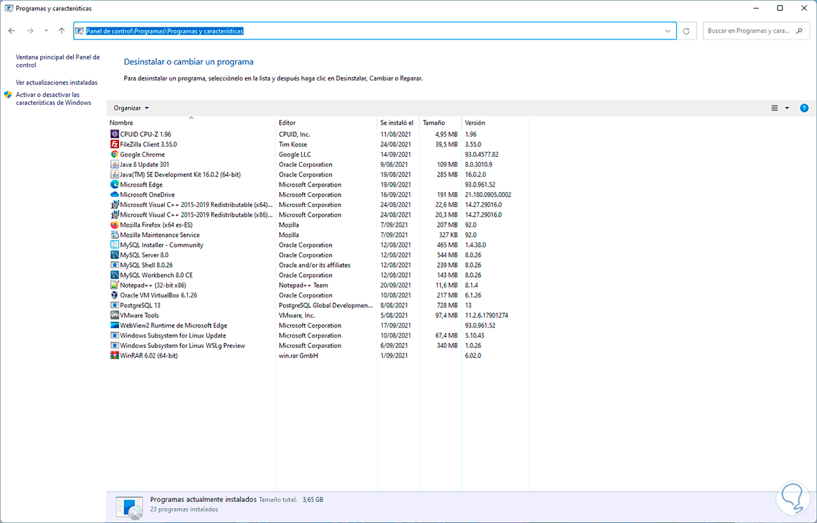Sort by the Nombre column header
817x523 pixels.
click(x=191, y=123)
